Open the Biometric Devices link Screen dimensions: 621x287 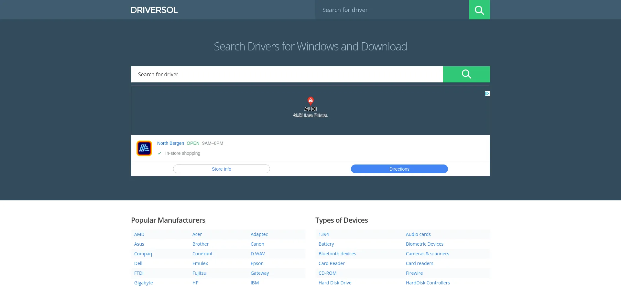[x=425, y=244]
